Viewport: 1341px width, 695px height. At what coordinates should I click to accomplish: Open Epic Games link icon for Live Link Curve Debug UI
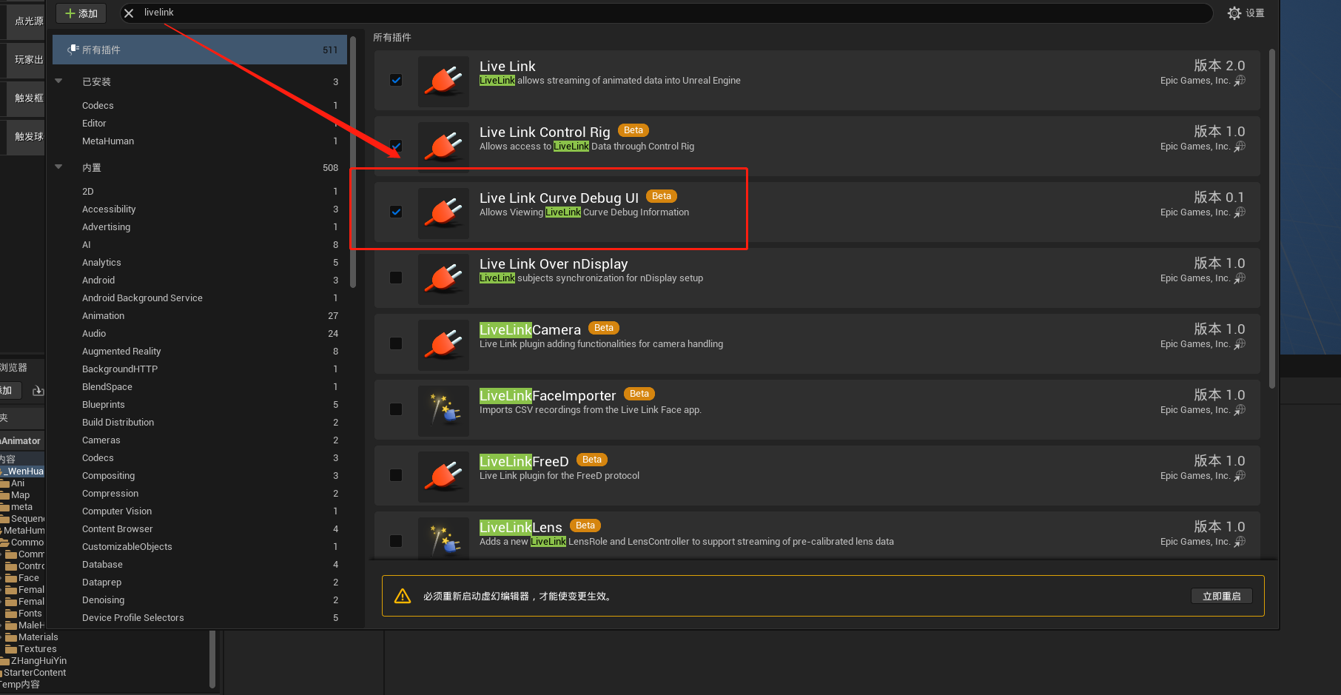point(1240,212)
